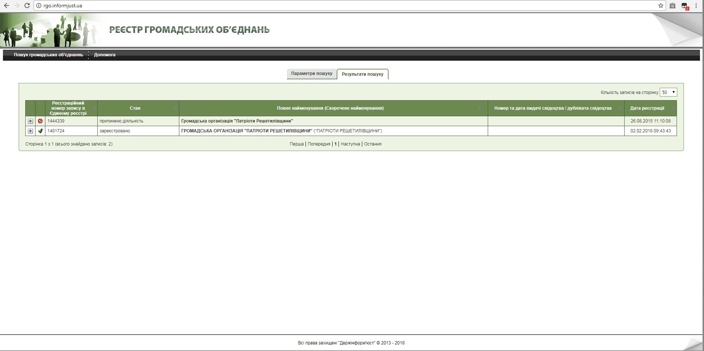Viewport: 704px width, 351px height.
Task: Sort by Дата реєстрації column arrows
Action: (x=673, y=108)
